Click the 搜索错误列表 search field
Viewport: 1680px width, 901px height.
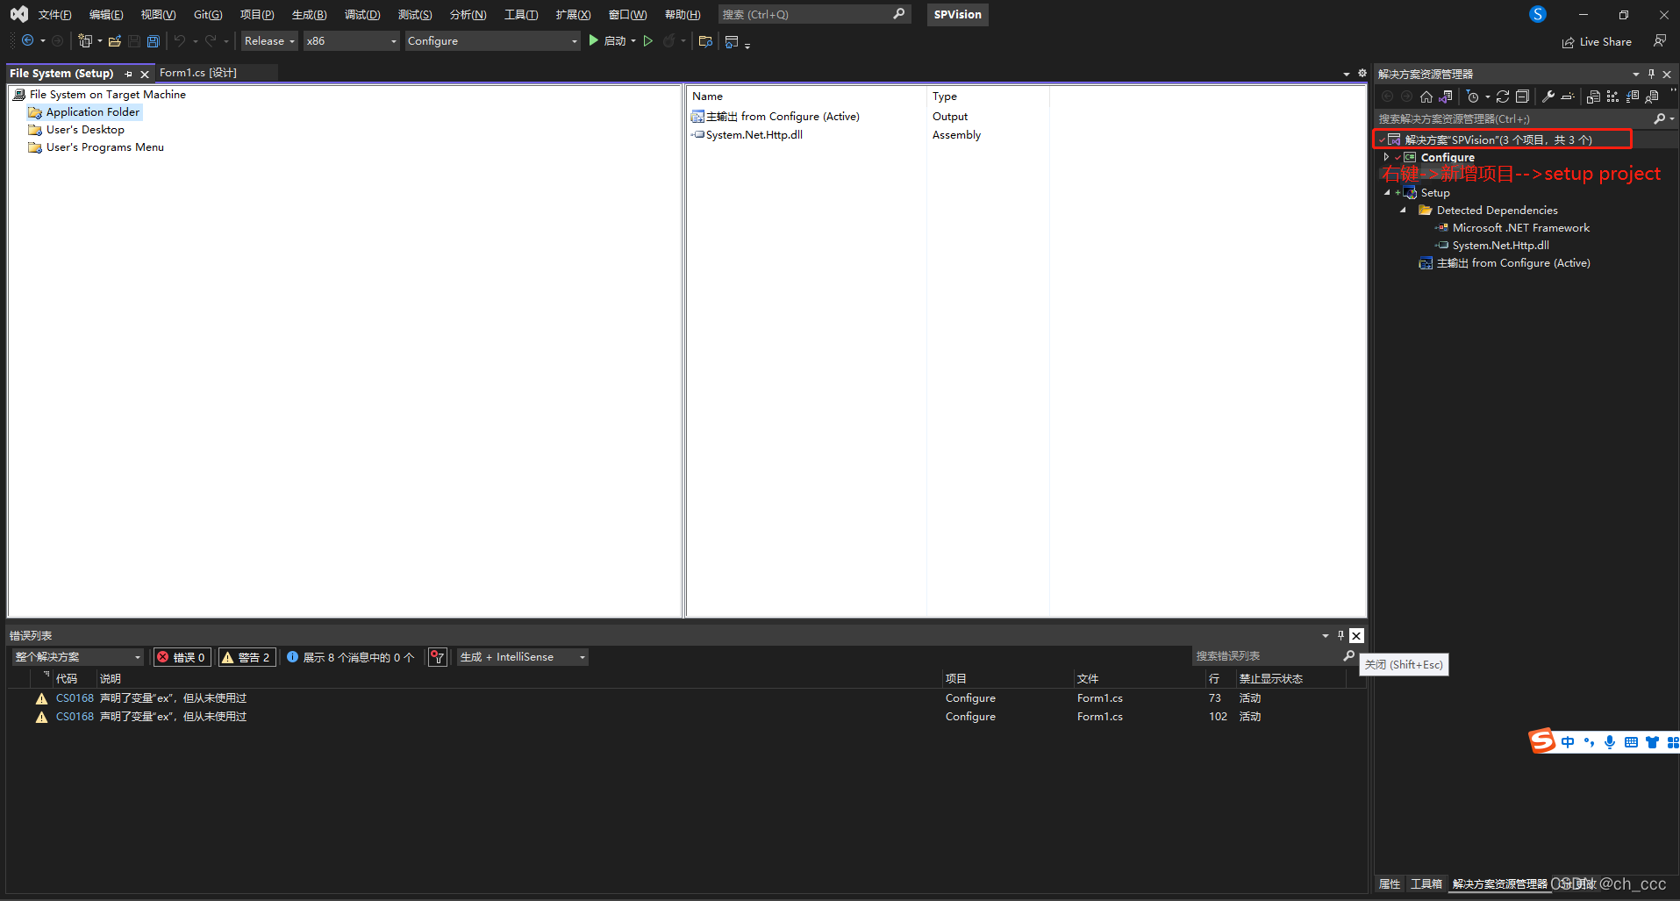coord(1275,656)
